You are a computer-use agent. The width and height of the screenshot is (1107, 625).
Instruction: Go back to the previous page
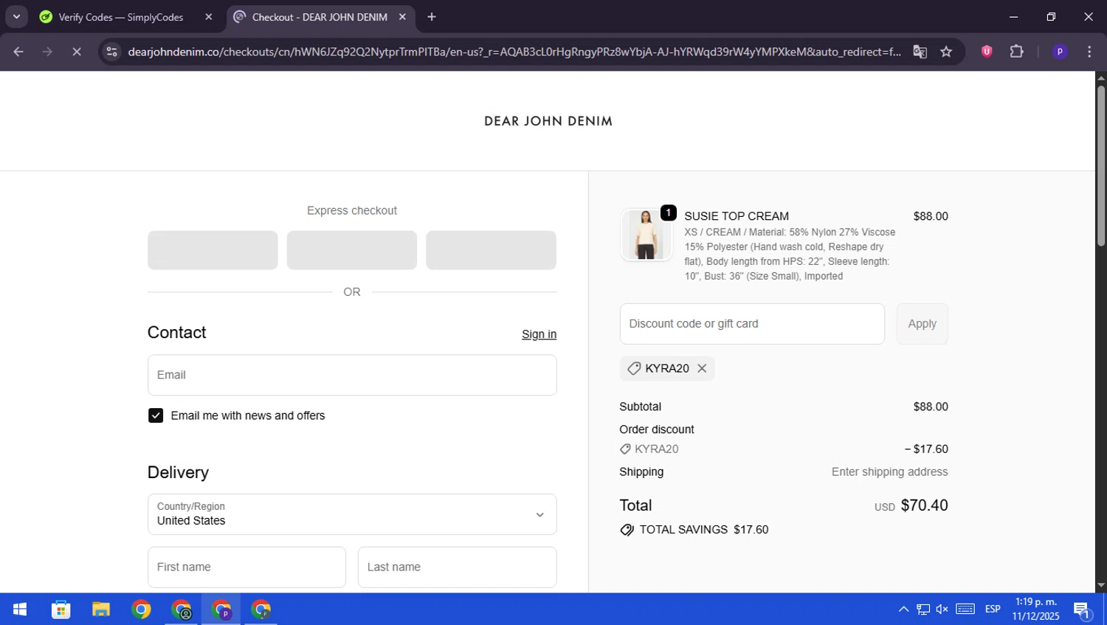[x=18, y=52]
